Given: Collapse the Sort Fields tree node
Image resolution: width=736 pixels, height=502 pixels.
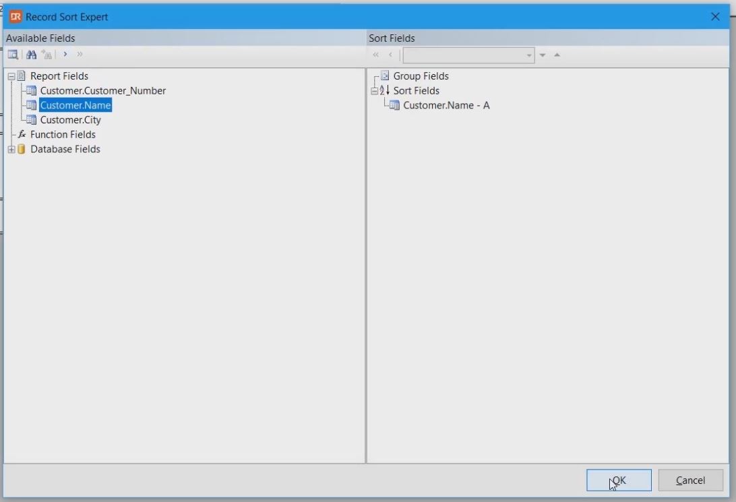Looking at the screenshot, I should (375, 91).
